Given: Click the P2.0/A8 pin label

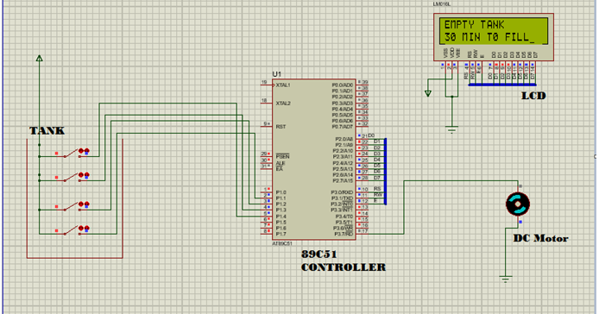Looking at the screenshot, I should (344, 139).
